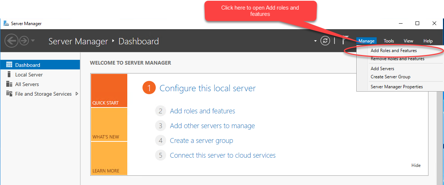Choose Add Roles and Features menu entry

(x=394, y=51)
